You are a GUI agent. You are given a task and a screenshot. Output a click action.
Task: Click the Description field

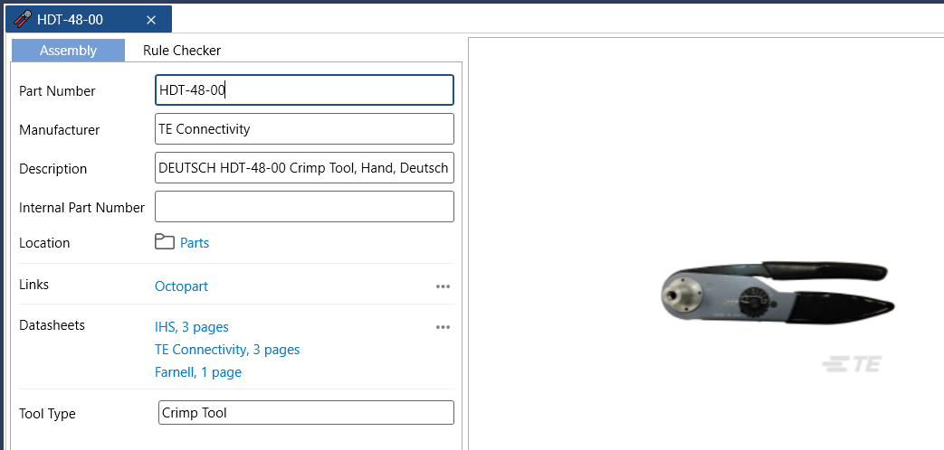click(304, 168)
